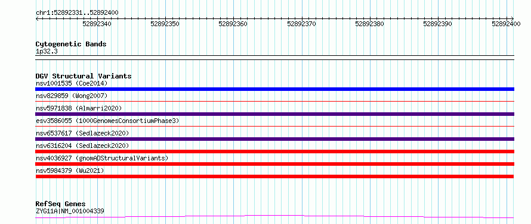This screenshot has height=224, width=531.
Task: Select variant nsv6316204 (Sedlazeck2020) label
Action: pos(82,146)
